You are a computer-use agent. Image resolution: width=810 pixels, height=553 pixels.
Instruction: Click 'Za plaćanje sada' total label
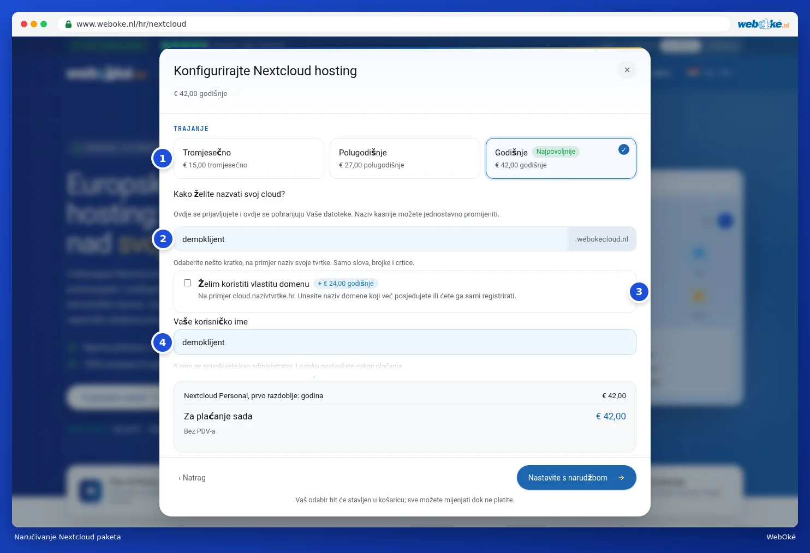coord(218,416)
